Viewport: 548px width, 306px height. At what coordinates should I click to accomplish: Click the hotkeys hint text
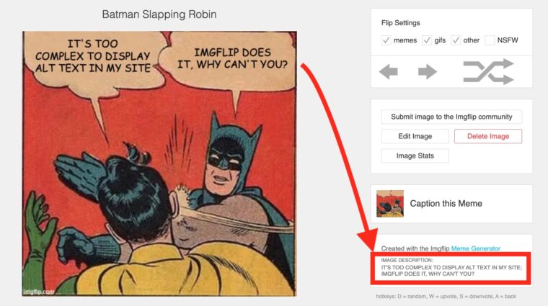(x=446, y=296)
